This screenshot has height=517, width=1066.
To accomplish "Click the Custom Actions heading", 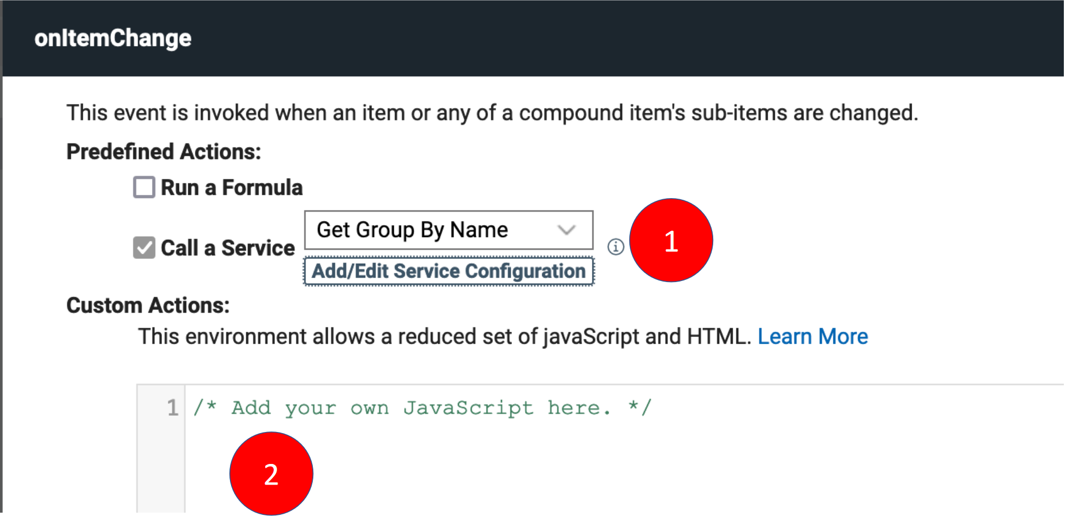I will (148, 306).
